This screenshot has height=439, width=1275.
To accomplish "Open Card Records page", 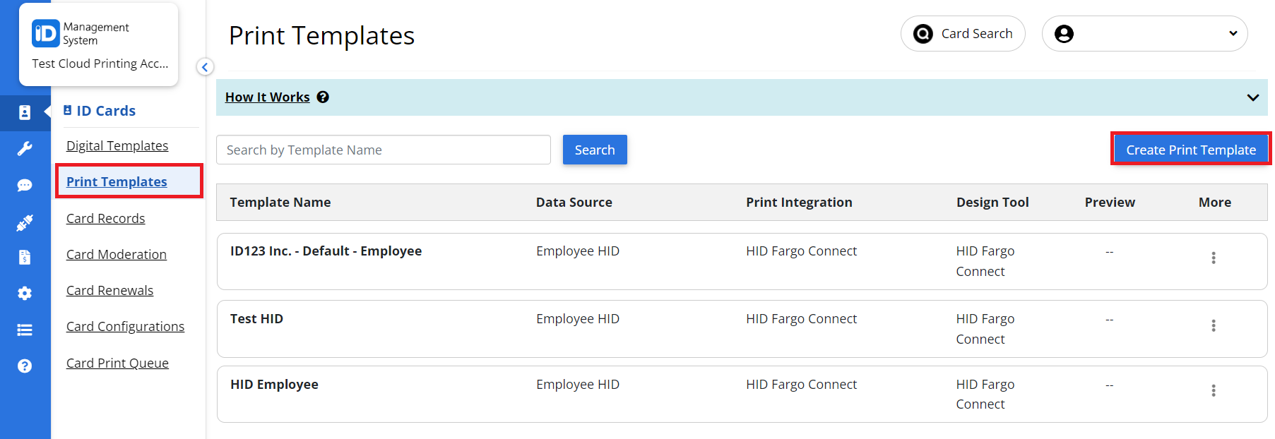I will pyautogui.click(x=106, y=218).
